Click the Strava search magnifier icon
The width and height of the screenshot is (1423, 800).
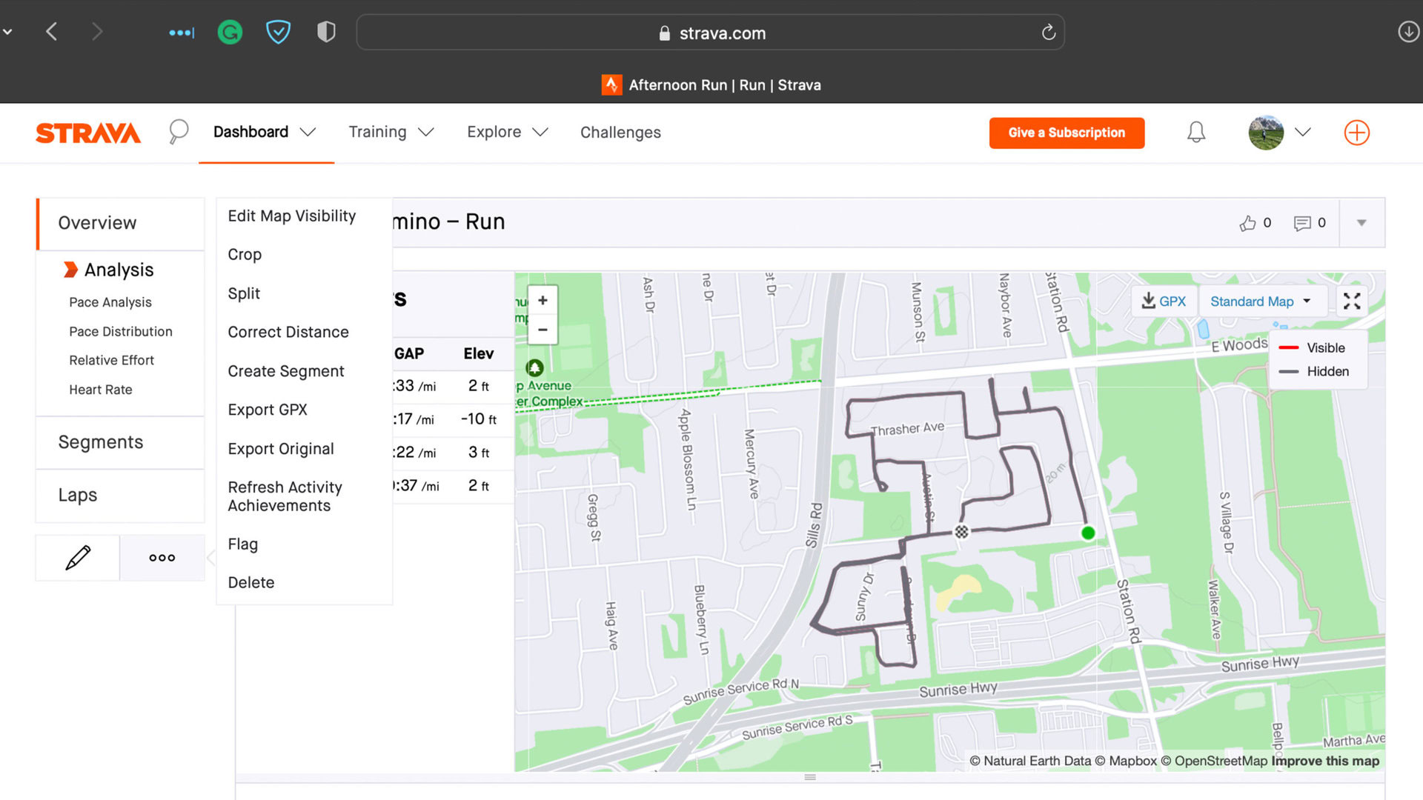point(178,132)
